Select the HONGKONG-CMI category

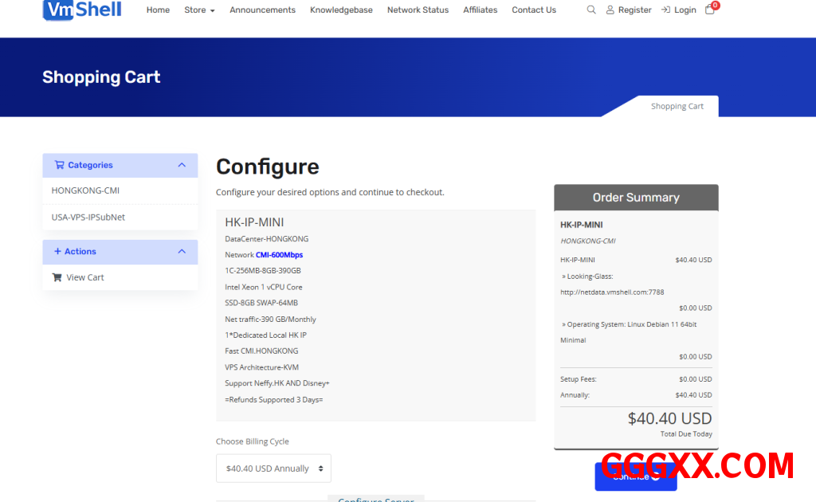point(85,190)
